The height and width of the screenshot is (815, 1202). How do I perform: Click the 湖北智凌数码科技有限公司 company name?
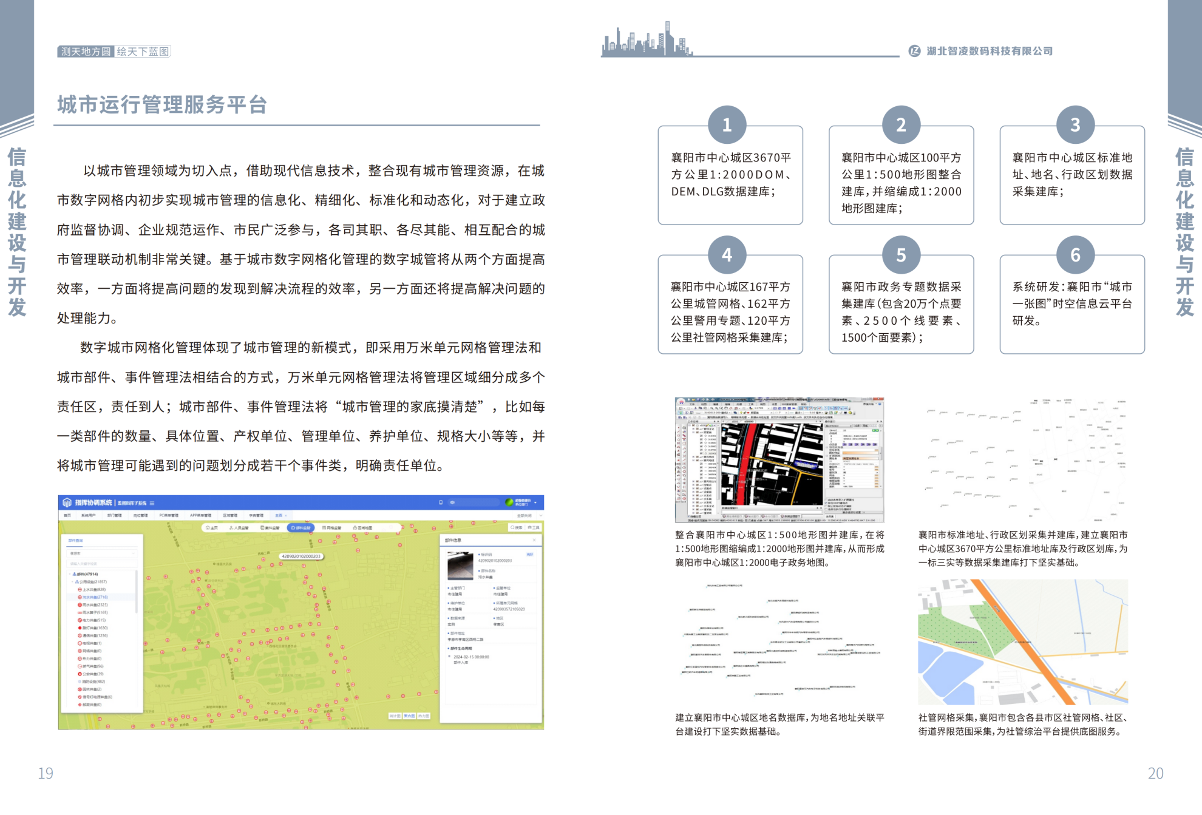990,51
